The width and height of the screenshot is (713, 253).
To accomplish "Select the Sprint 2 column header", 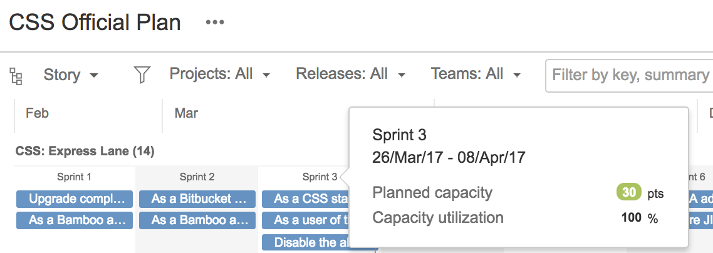I will tap(197, 177).
